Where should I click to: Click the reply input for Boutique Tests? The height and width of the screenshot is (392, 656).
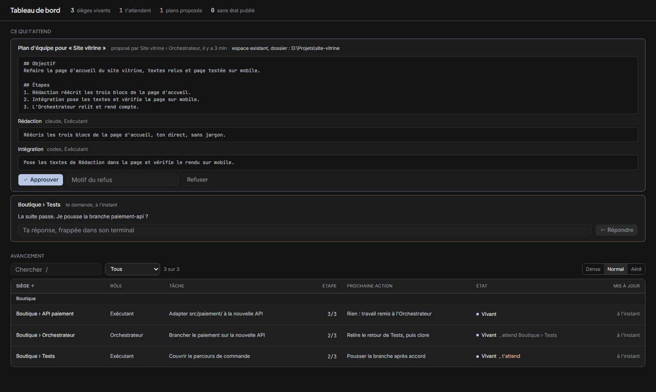pyautogui.click(x=305, y=230)
